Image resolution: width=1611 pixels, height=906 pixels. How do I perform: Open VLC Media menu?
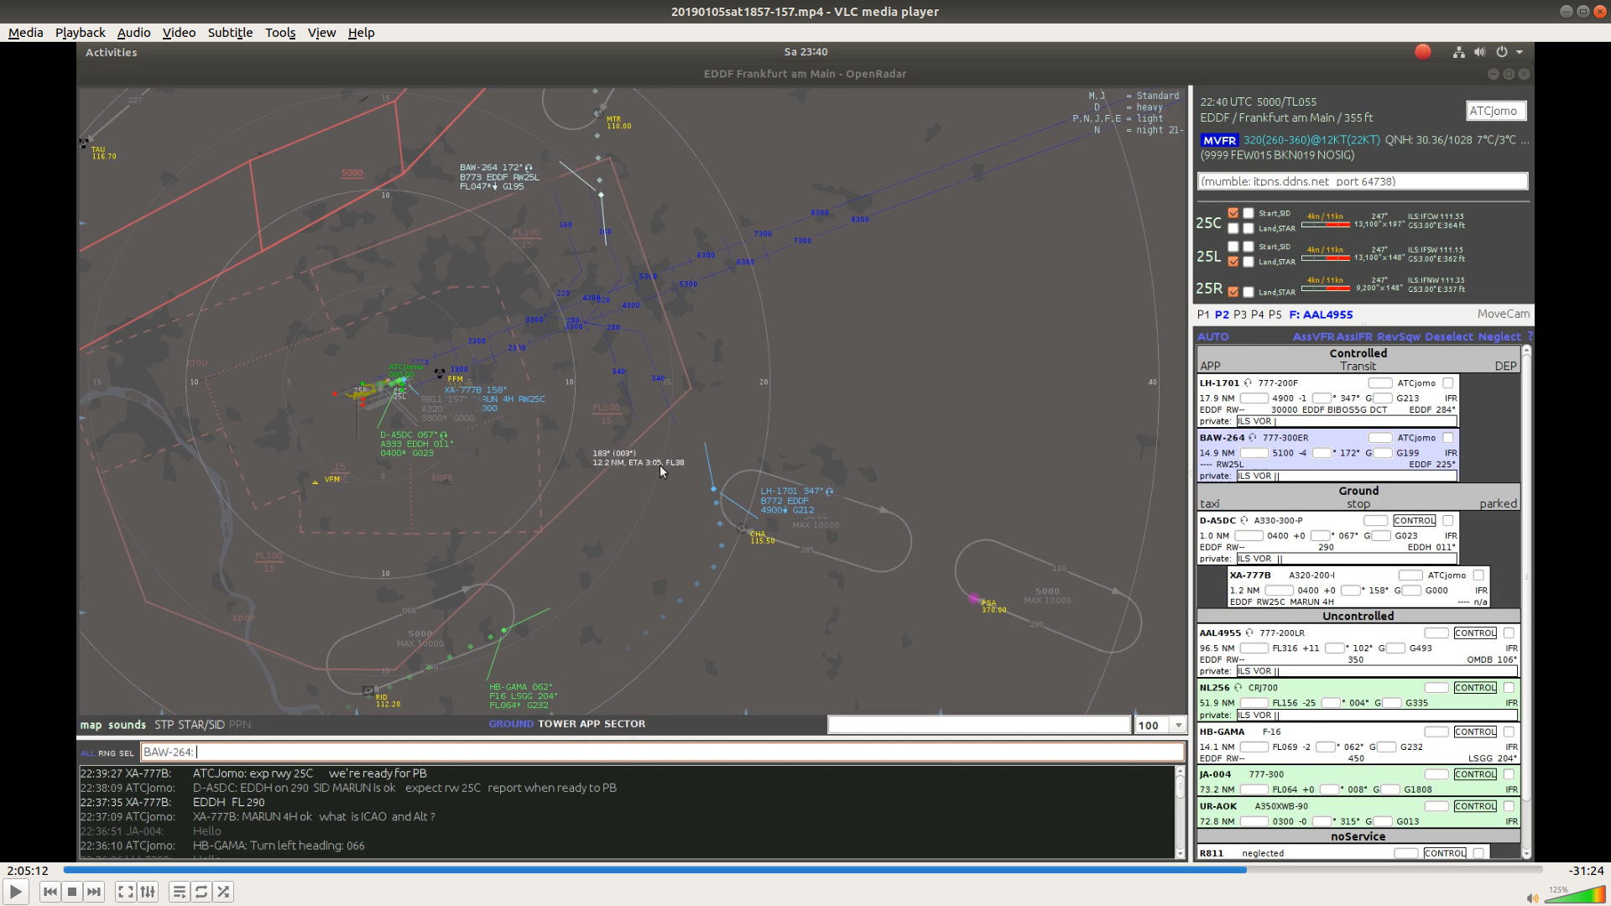pos(25,33)
